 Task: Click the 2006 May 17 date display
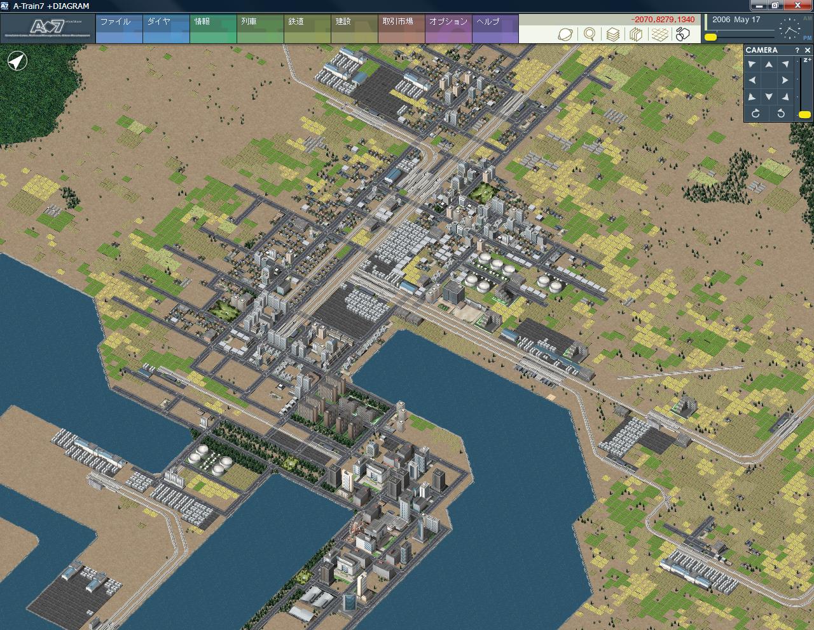pos(736,20)
